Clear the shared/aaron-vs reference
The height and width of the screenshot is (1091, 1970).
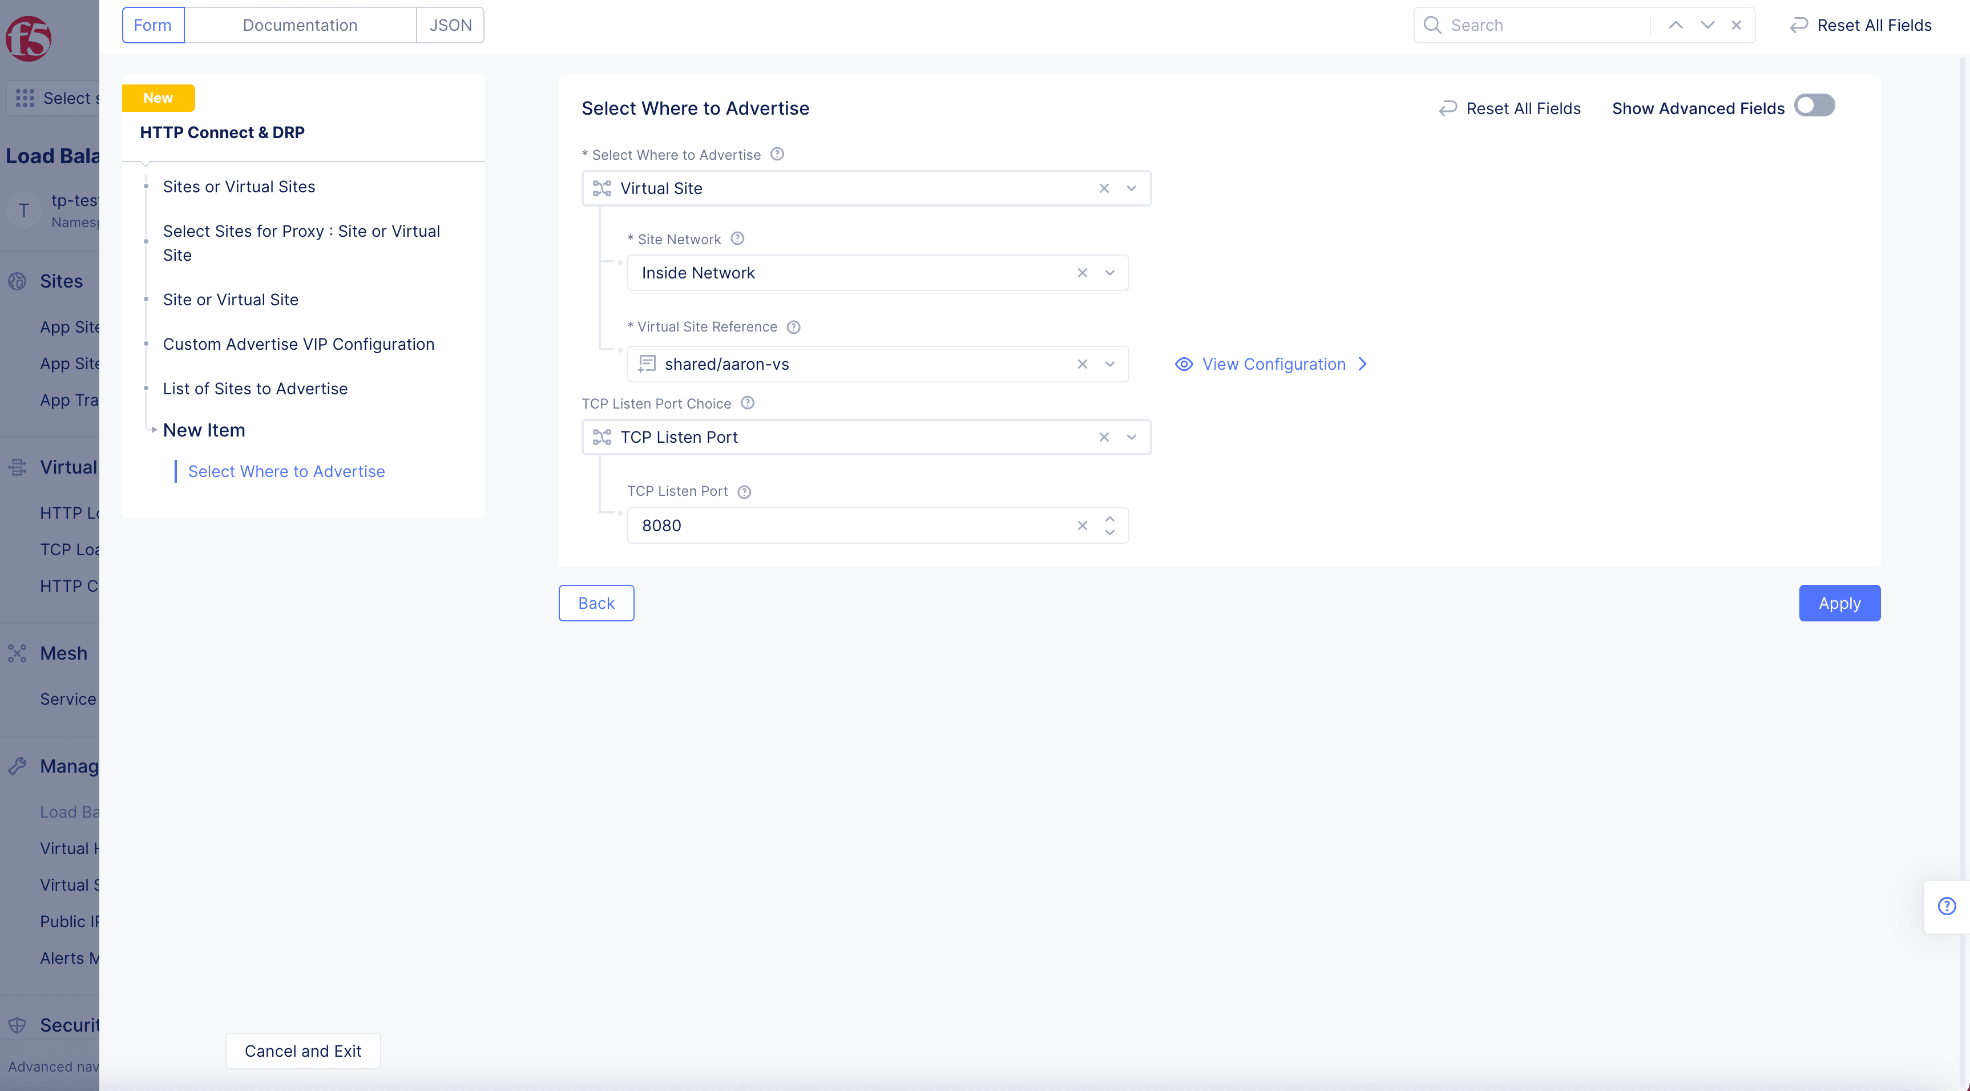pyautogui.click(x=1082, y=365)
